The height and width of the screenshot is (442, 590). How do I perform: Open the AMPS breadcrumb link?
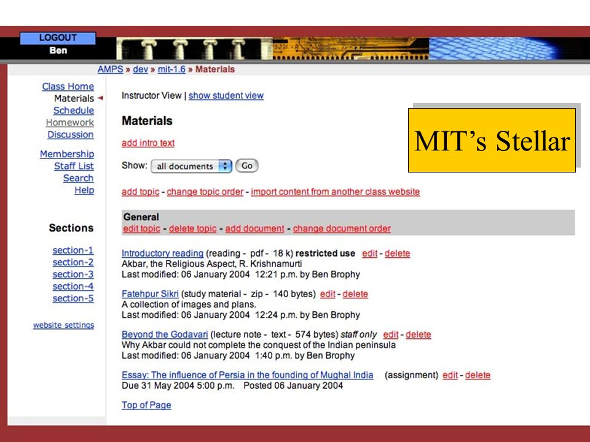coord(110,69)
